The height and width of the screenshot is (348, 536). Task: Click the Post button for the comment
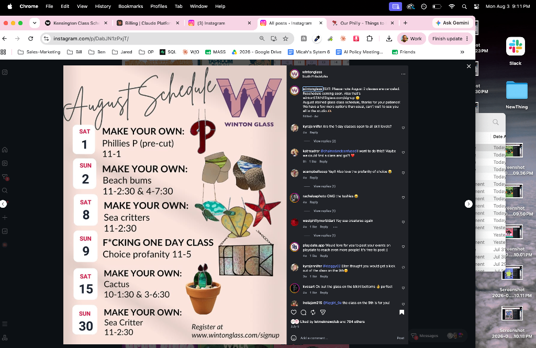tap(400, 338)
